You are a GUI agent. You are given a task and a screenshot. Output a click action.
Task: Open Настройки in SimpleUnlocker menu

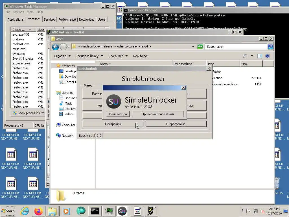(113, 124)
